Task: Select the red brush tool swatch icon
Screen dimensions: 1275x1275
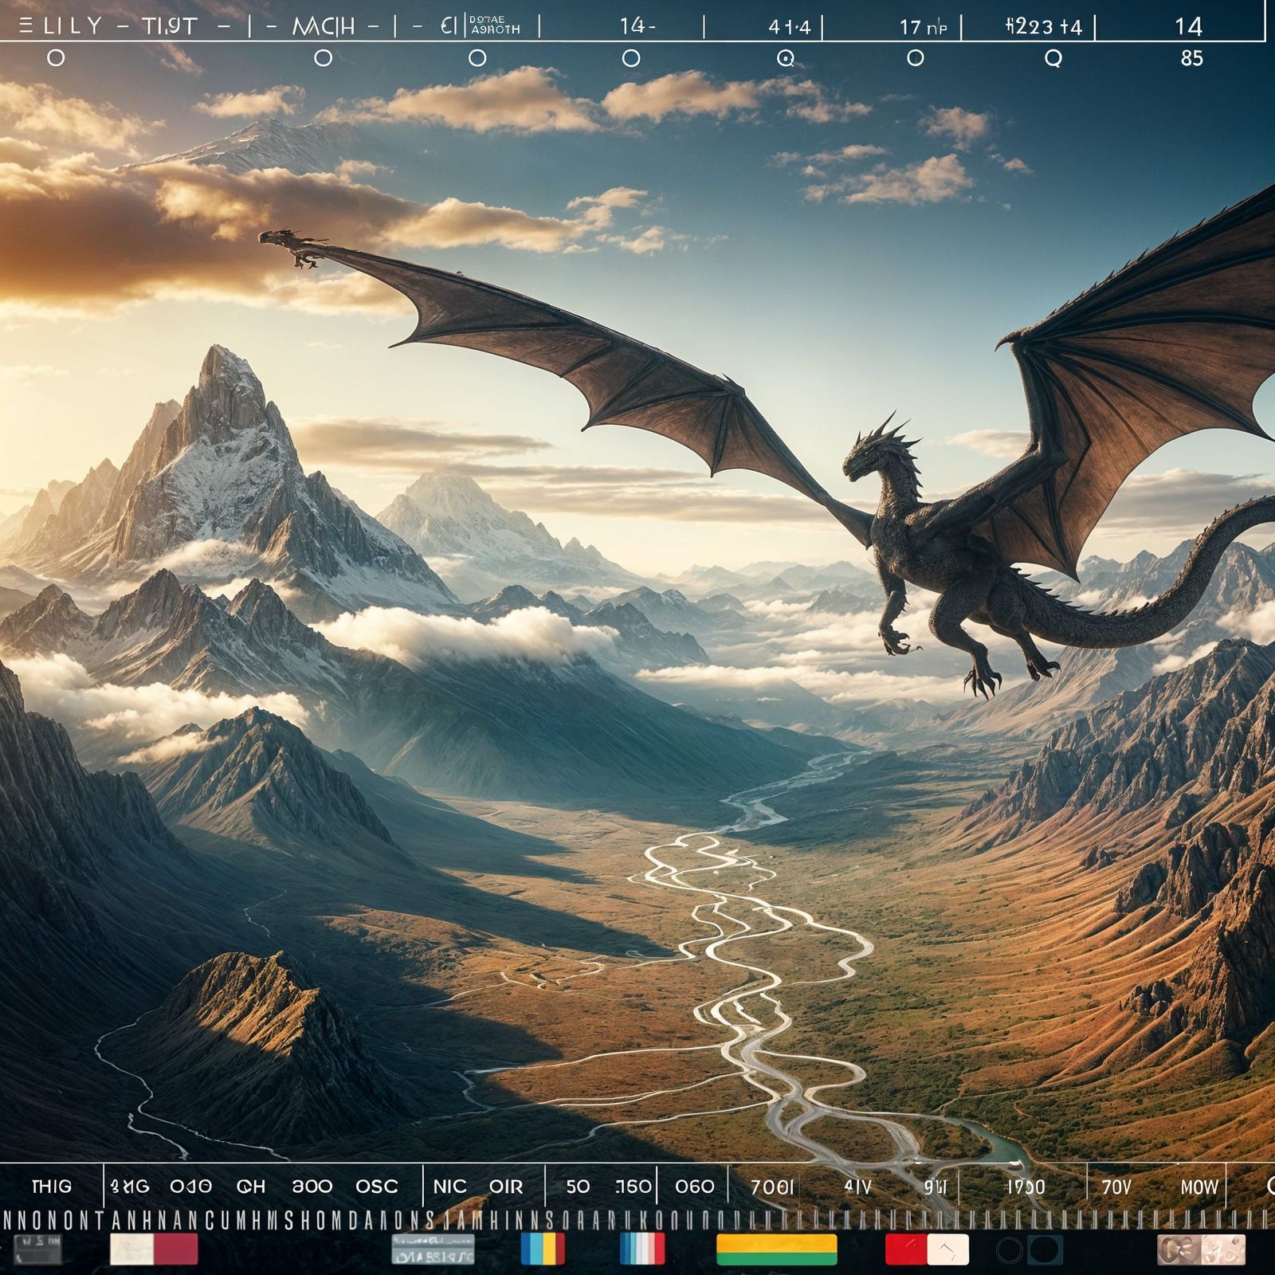Action: (x=904, y=1247)
